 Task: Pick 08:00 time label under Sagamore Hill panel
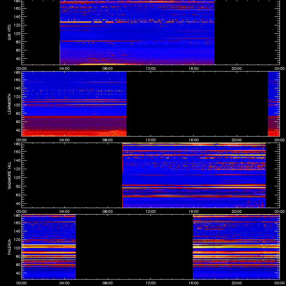point(108,212)
